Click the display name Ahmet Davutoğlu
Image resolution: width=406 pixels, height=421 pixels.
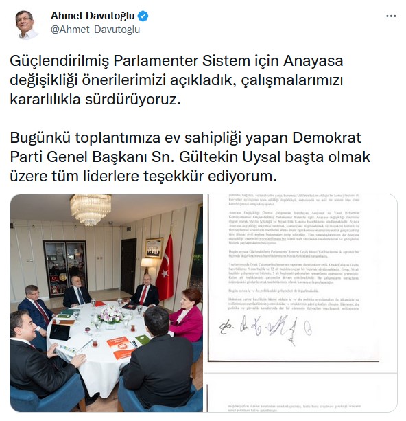[x=93, y=16]
